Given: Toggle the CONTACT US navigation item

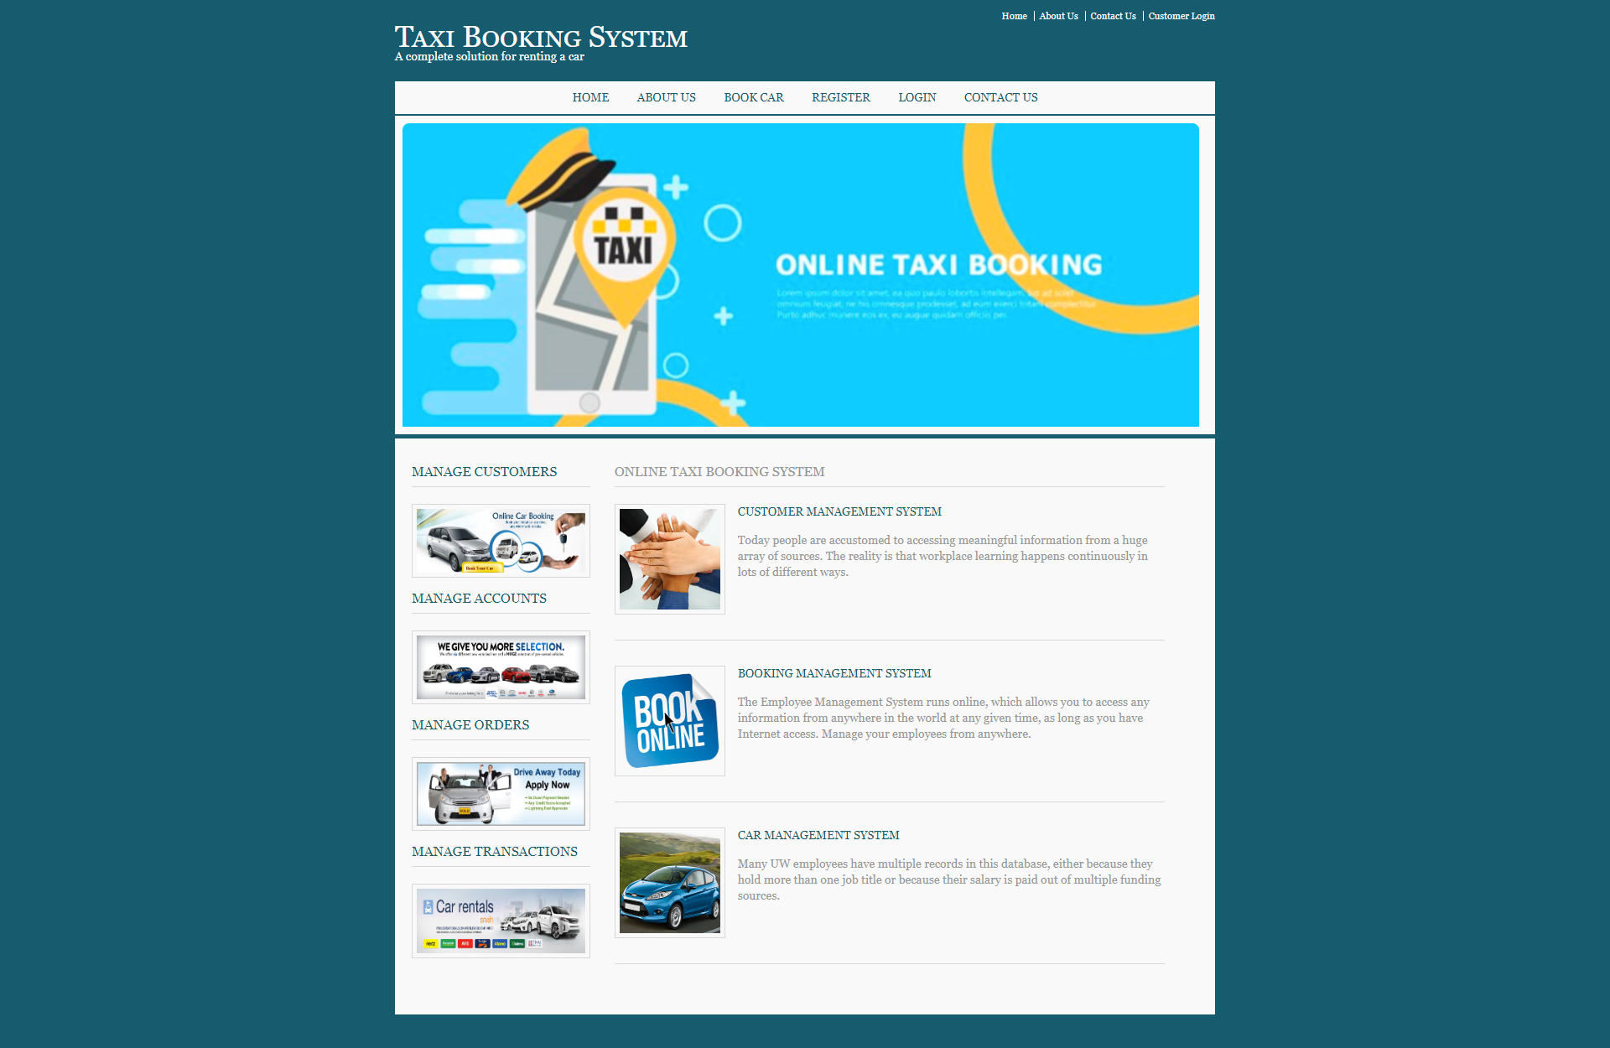Looking at the screenshot, I should pos(1000,96).
